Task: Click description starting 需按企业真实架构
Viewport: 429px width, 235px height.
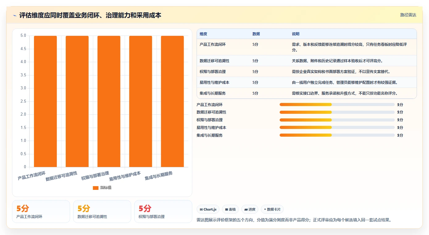Action: (x=341, y=72)
